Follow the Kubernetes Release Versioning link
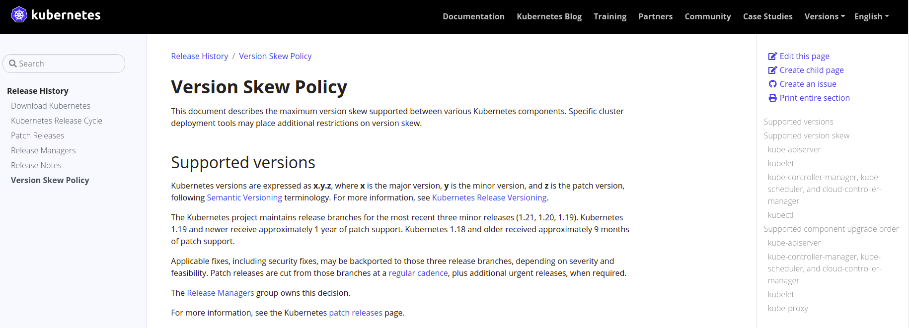The image size is (909, 328). coord(489,197)
